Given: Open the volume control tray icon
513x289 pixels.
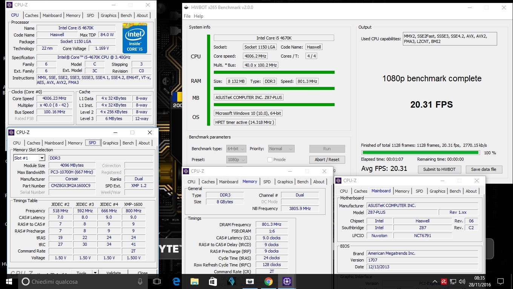Looking at the screenshot, I should (x=462, y=281).
